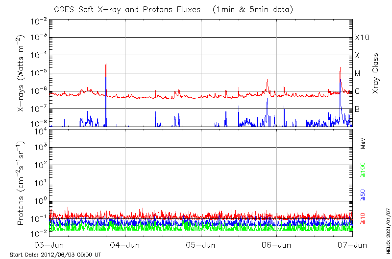Click the blue '≥50' proton energy legend
This screenshot has width=392, height=259.
tap(363, 195)
